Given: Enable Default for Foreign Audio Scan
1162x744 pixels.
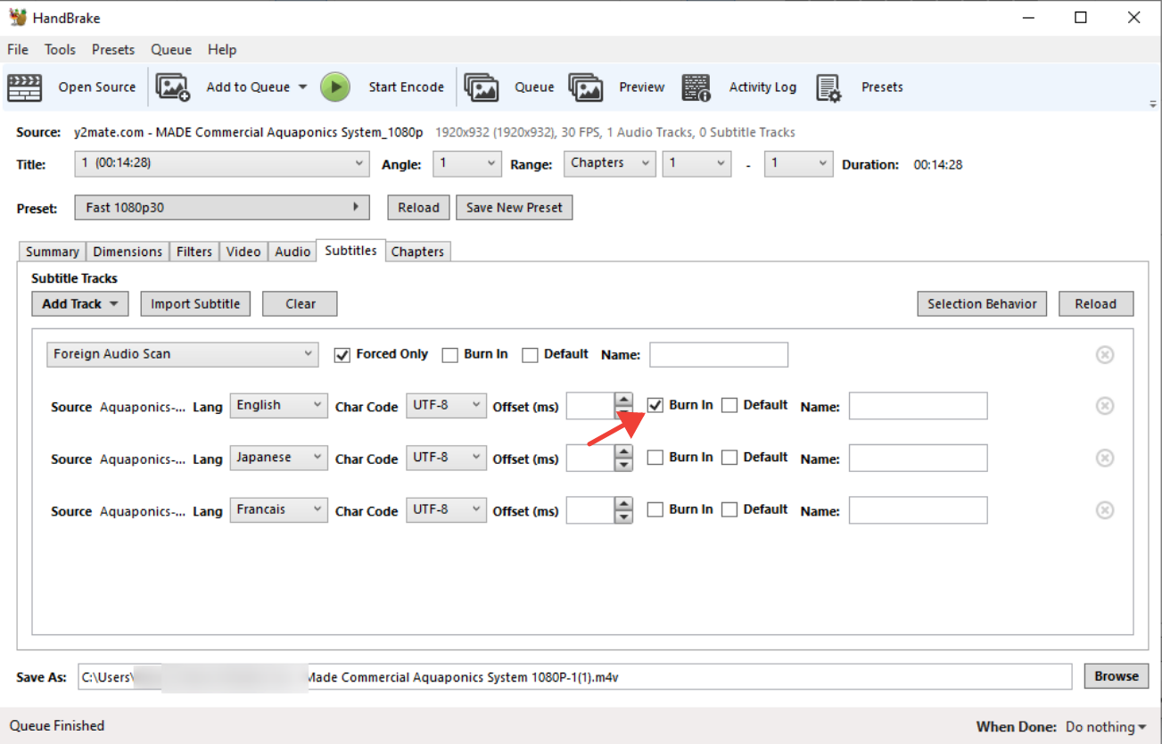Looking at the screenshot, I should click(x=530, y=355).
